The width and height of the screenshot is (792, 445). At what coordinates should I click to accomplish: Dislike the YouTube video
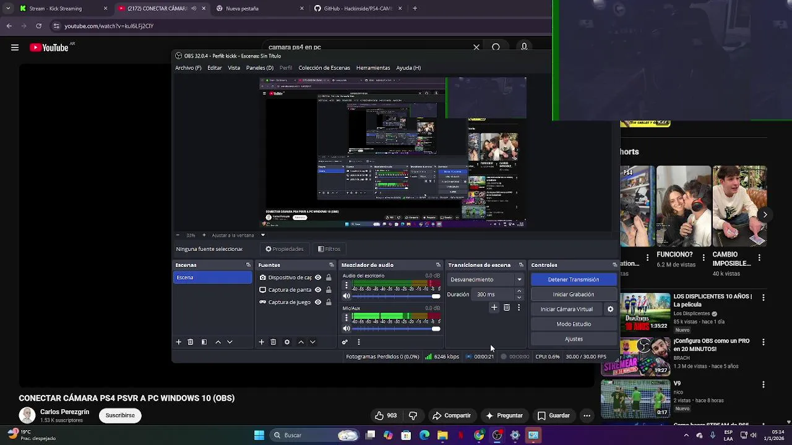point(413,415)
